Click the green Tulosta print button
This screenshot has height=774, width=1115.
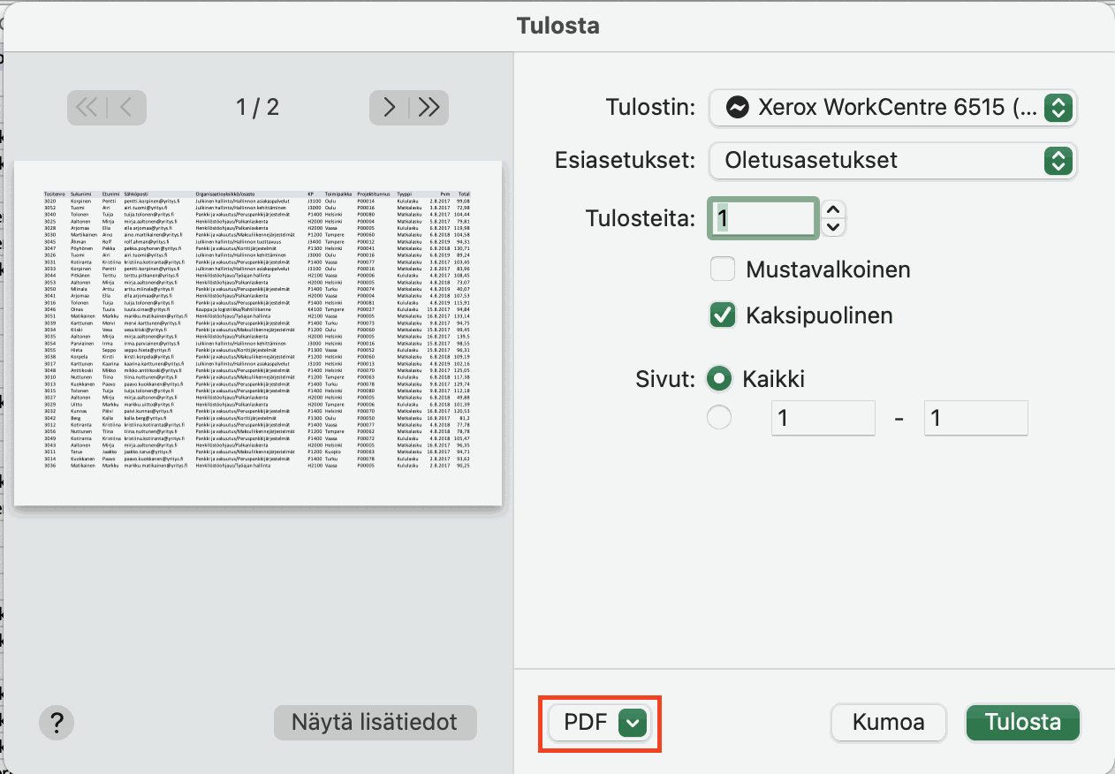point(1023,723)
